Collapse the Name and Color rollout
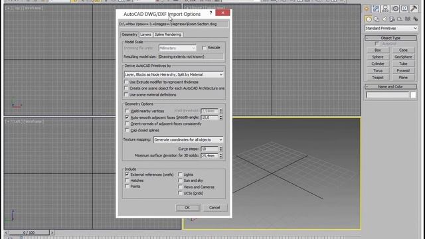The width and height of the screenshot is (425, 239). (x=390, y=86)
